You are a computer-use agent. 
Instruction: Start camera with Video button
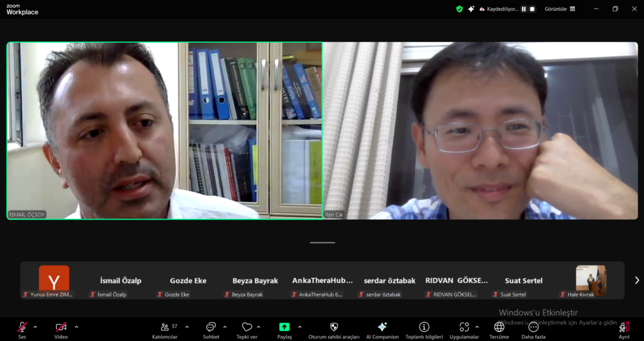pos(61,330)
